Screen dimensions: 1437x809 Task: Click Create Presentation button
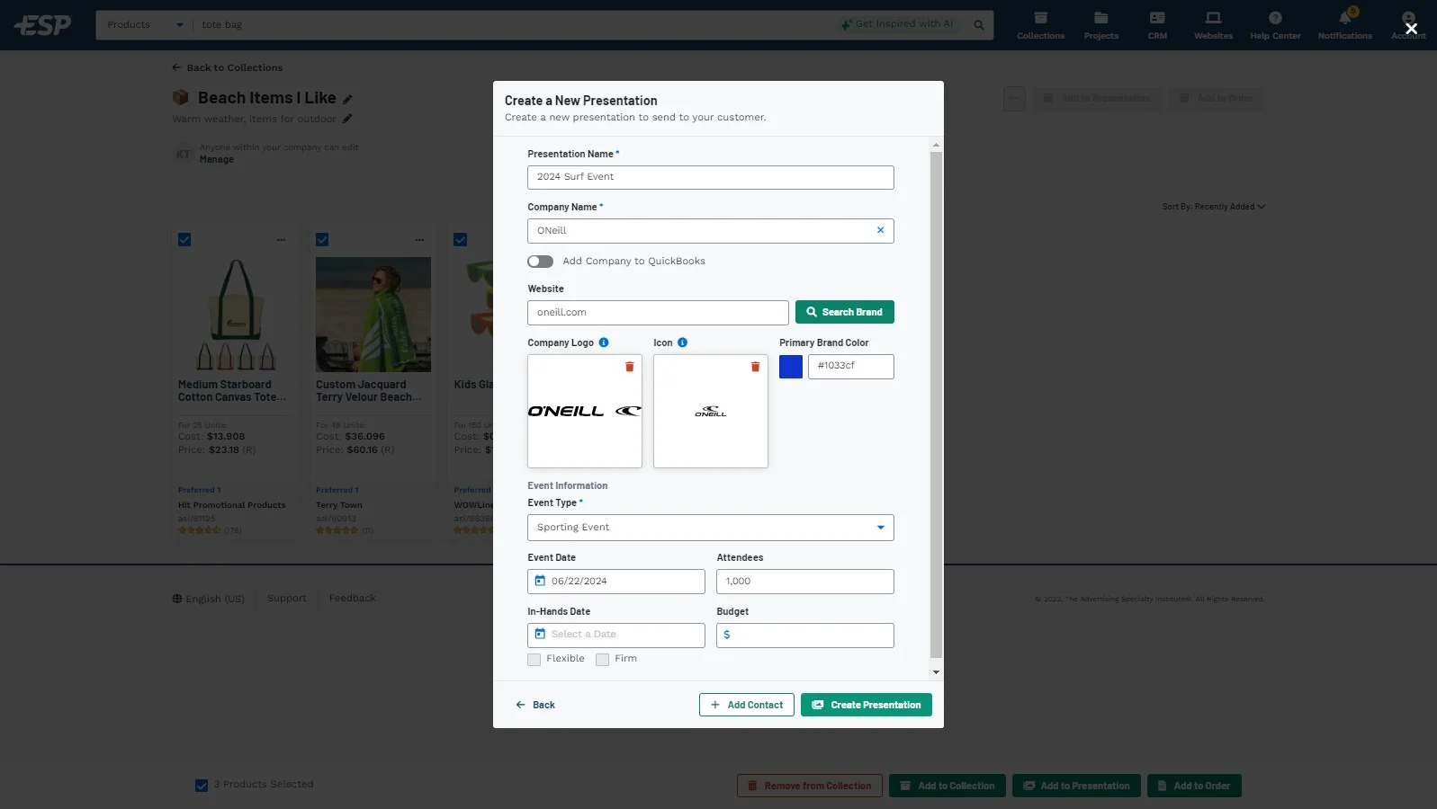(866, 705)
